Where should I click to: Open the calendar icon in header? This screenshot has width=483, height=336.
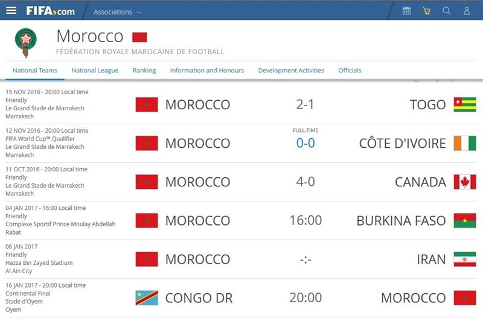point(406,11)
